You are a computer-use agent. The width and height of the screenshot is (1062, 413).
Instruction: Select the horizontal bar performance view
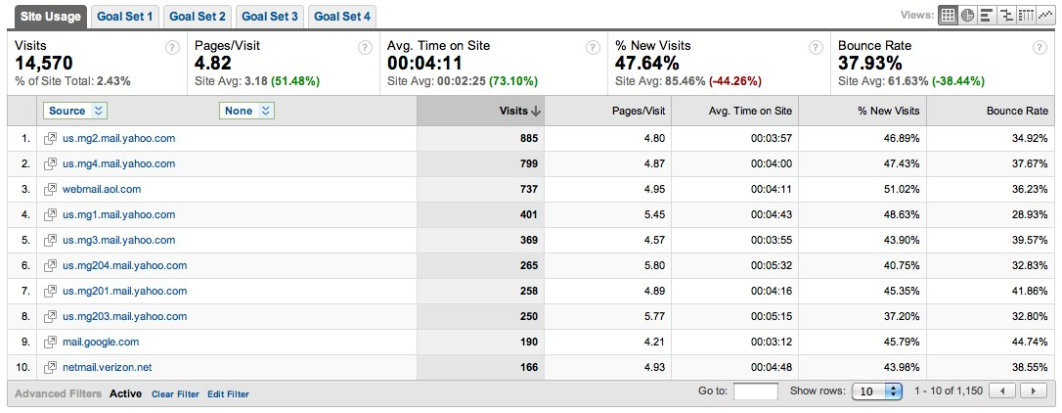click(x=987, y=16)
